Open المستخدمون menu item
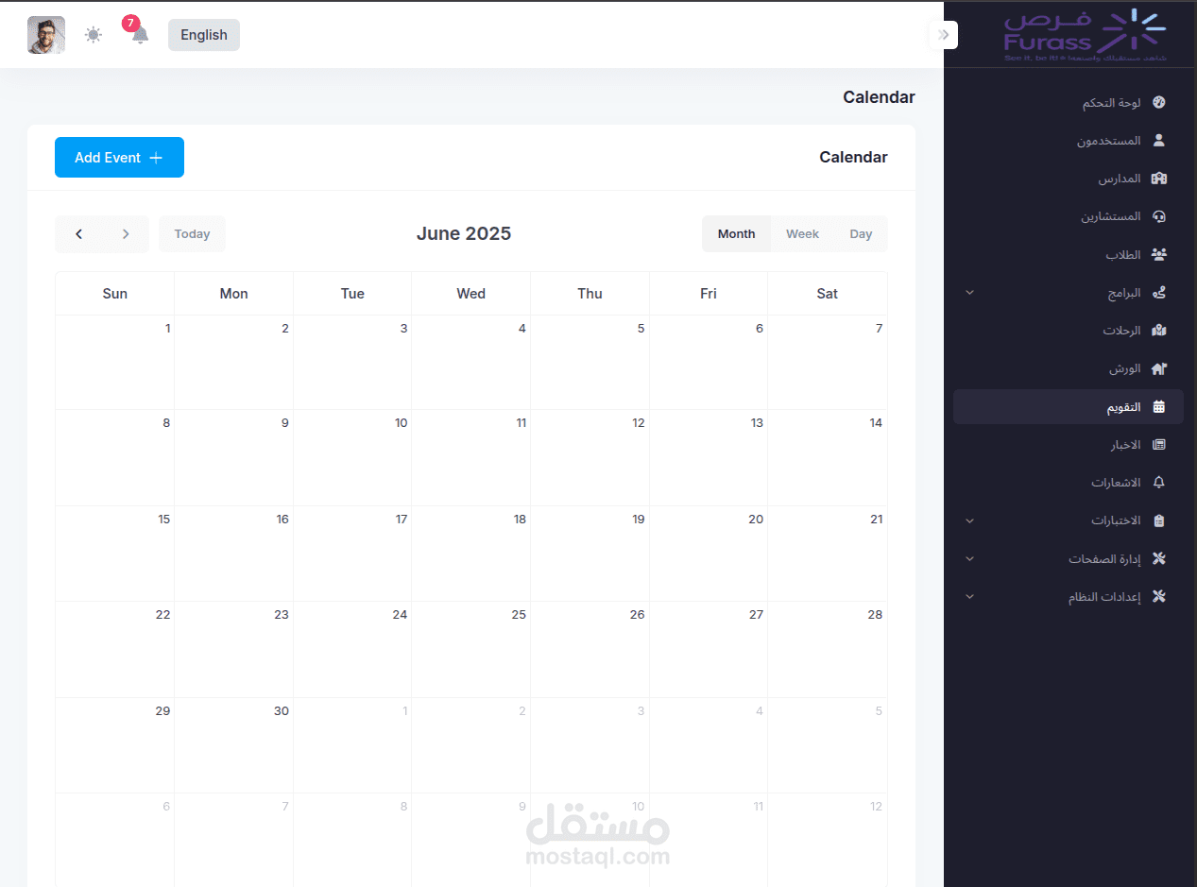This screenshot has height=887, width=1197. [x=1068, y=141]
